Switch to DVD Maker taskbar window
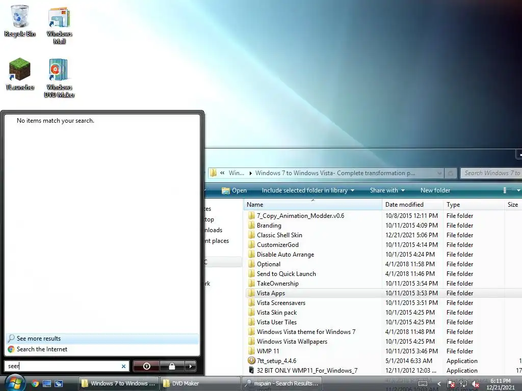The height and width of the screenshot is (391, 522). coord(200,383)
